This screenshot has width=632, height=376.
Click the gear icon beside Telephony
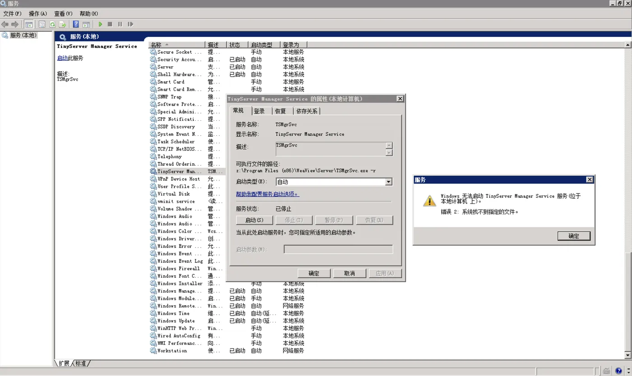[x=153, y=157]
